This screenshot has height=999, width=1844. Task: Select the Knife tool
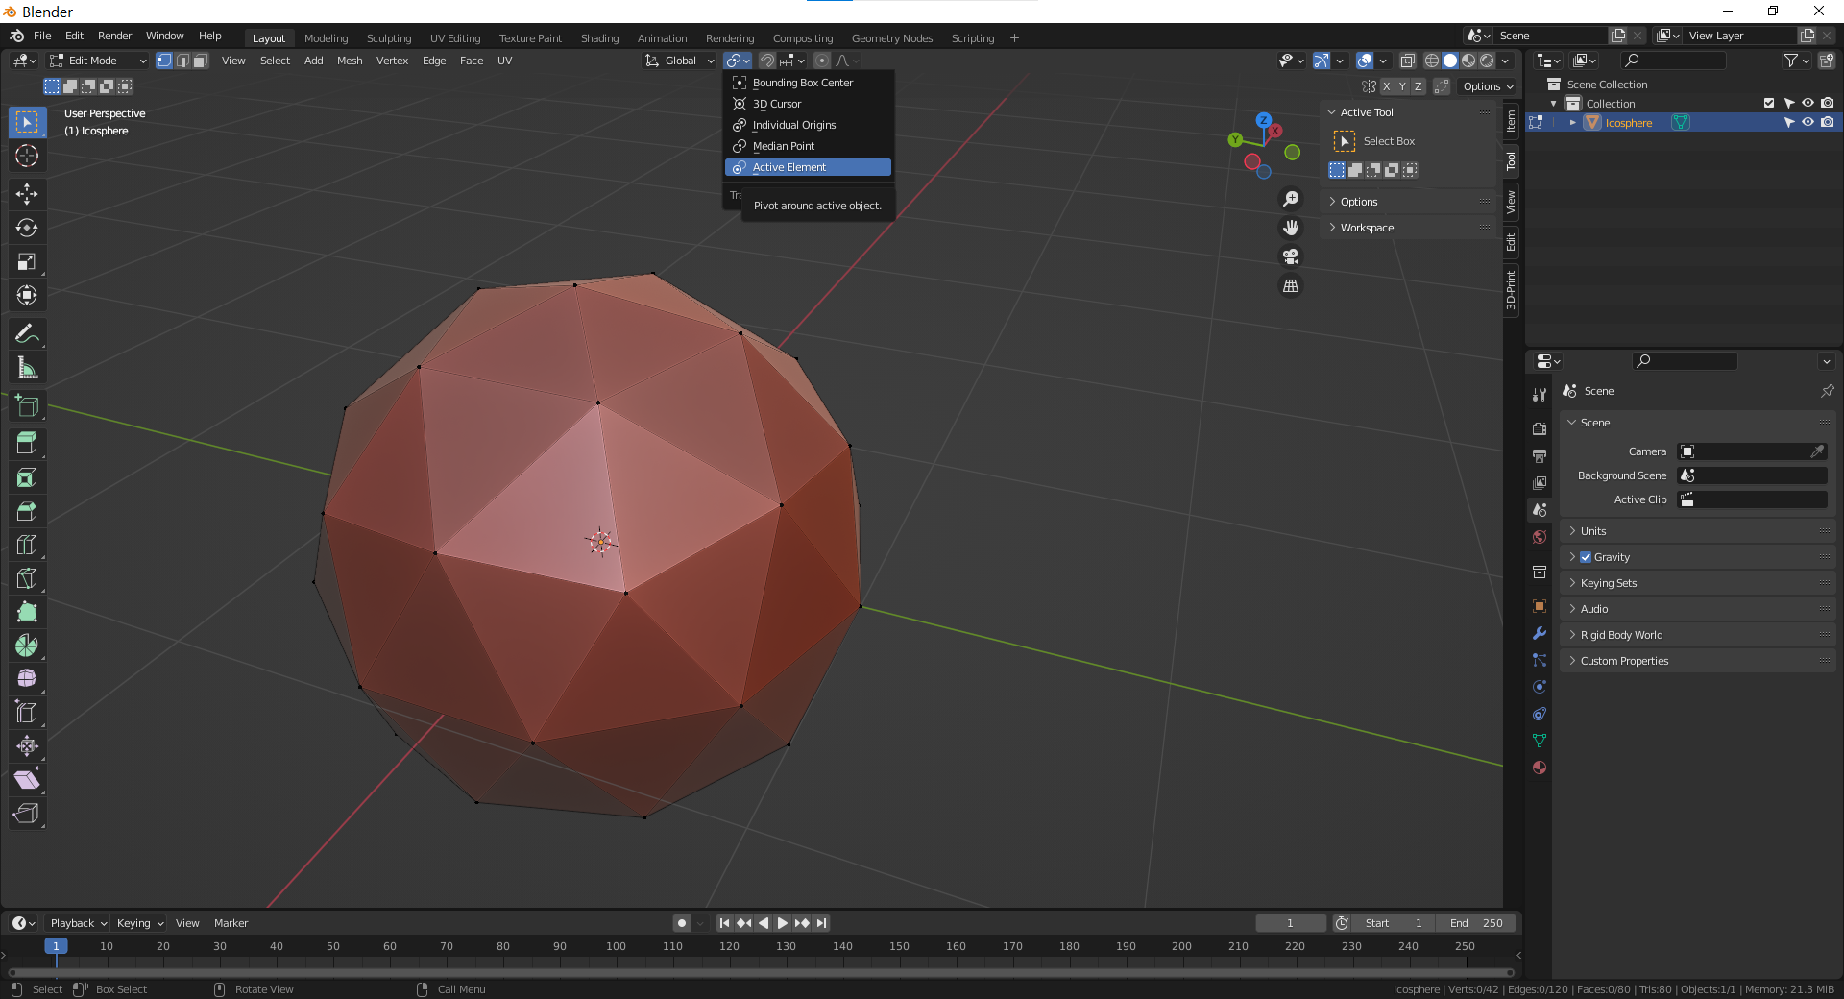27,578
